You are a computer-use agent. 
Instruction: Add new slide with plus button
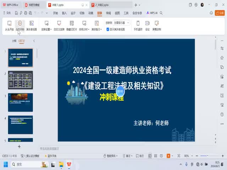(19, 147)
